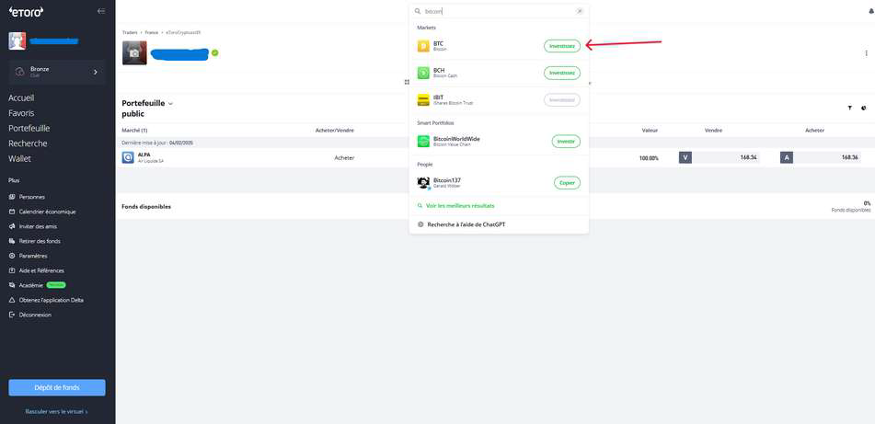875x424 pixels.
Task: Click the portfolio filter funnel icon
Action: (x=849, y=108)
